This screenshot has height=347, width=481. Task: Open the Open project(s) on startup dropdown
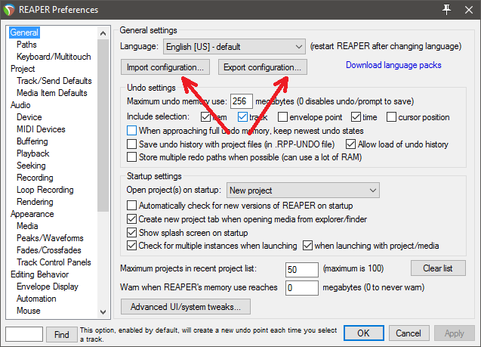pyautogui.click(x=303, y=191)
